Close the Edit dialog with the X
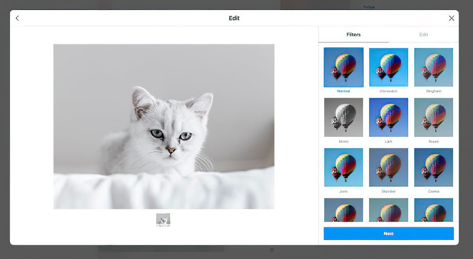 pyautogui.click(x=451, y=18)
